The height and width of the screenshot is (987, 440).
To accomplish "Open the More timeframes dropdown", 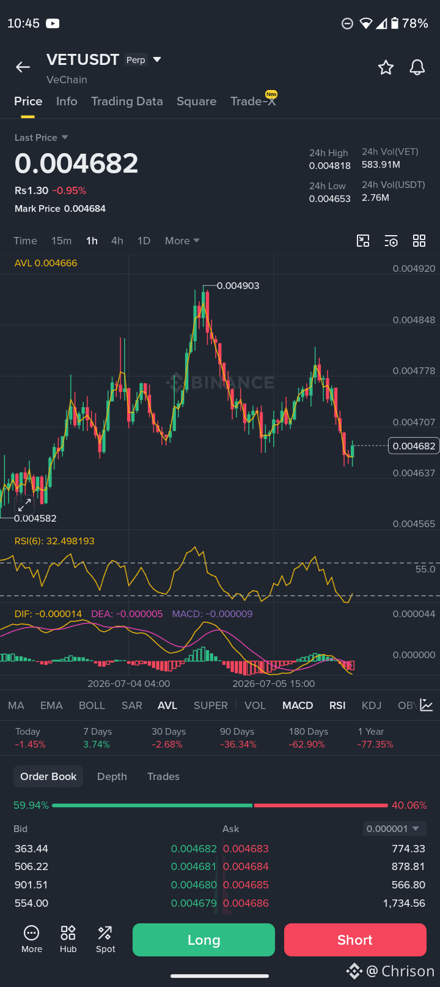I will [182, 241].
